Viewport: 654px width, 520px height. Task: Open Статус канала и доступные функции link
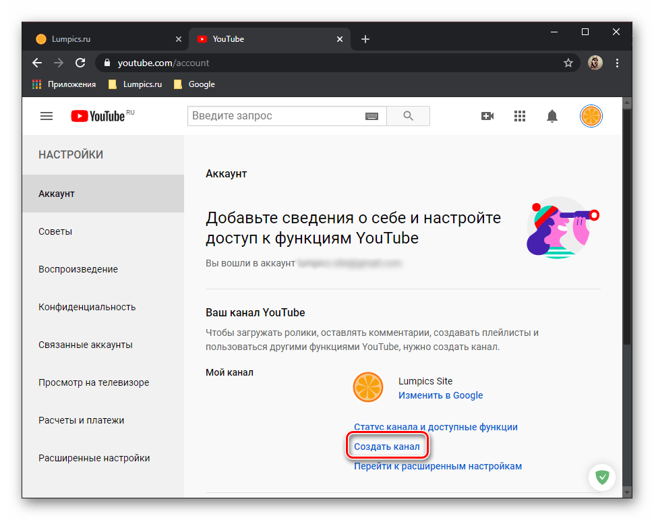(436, 427)
